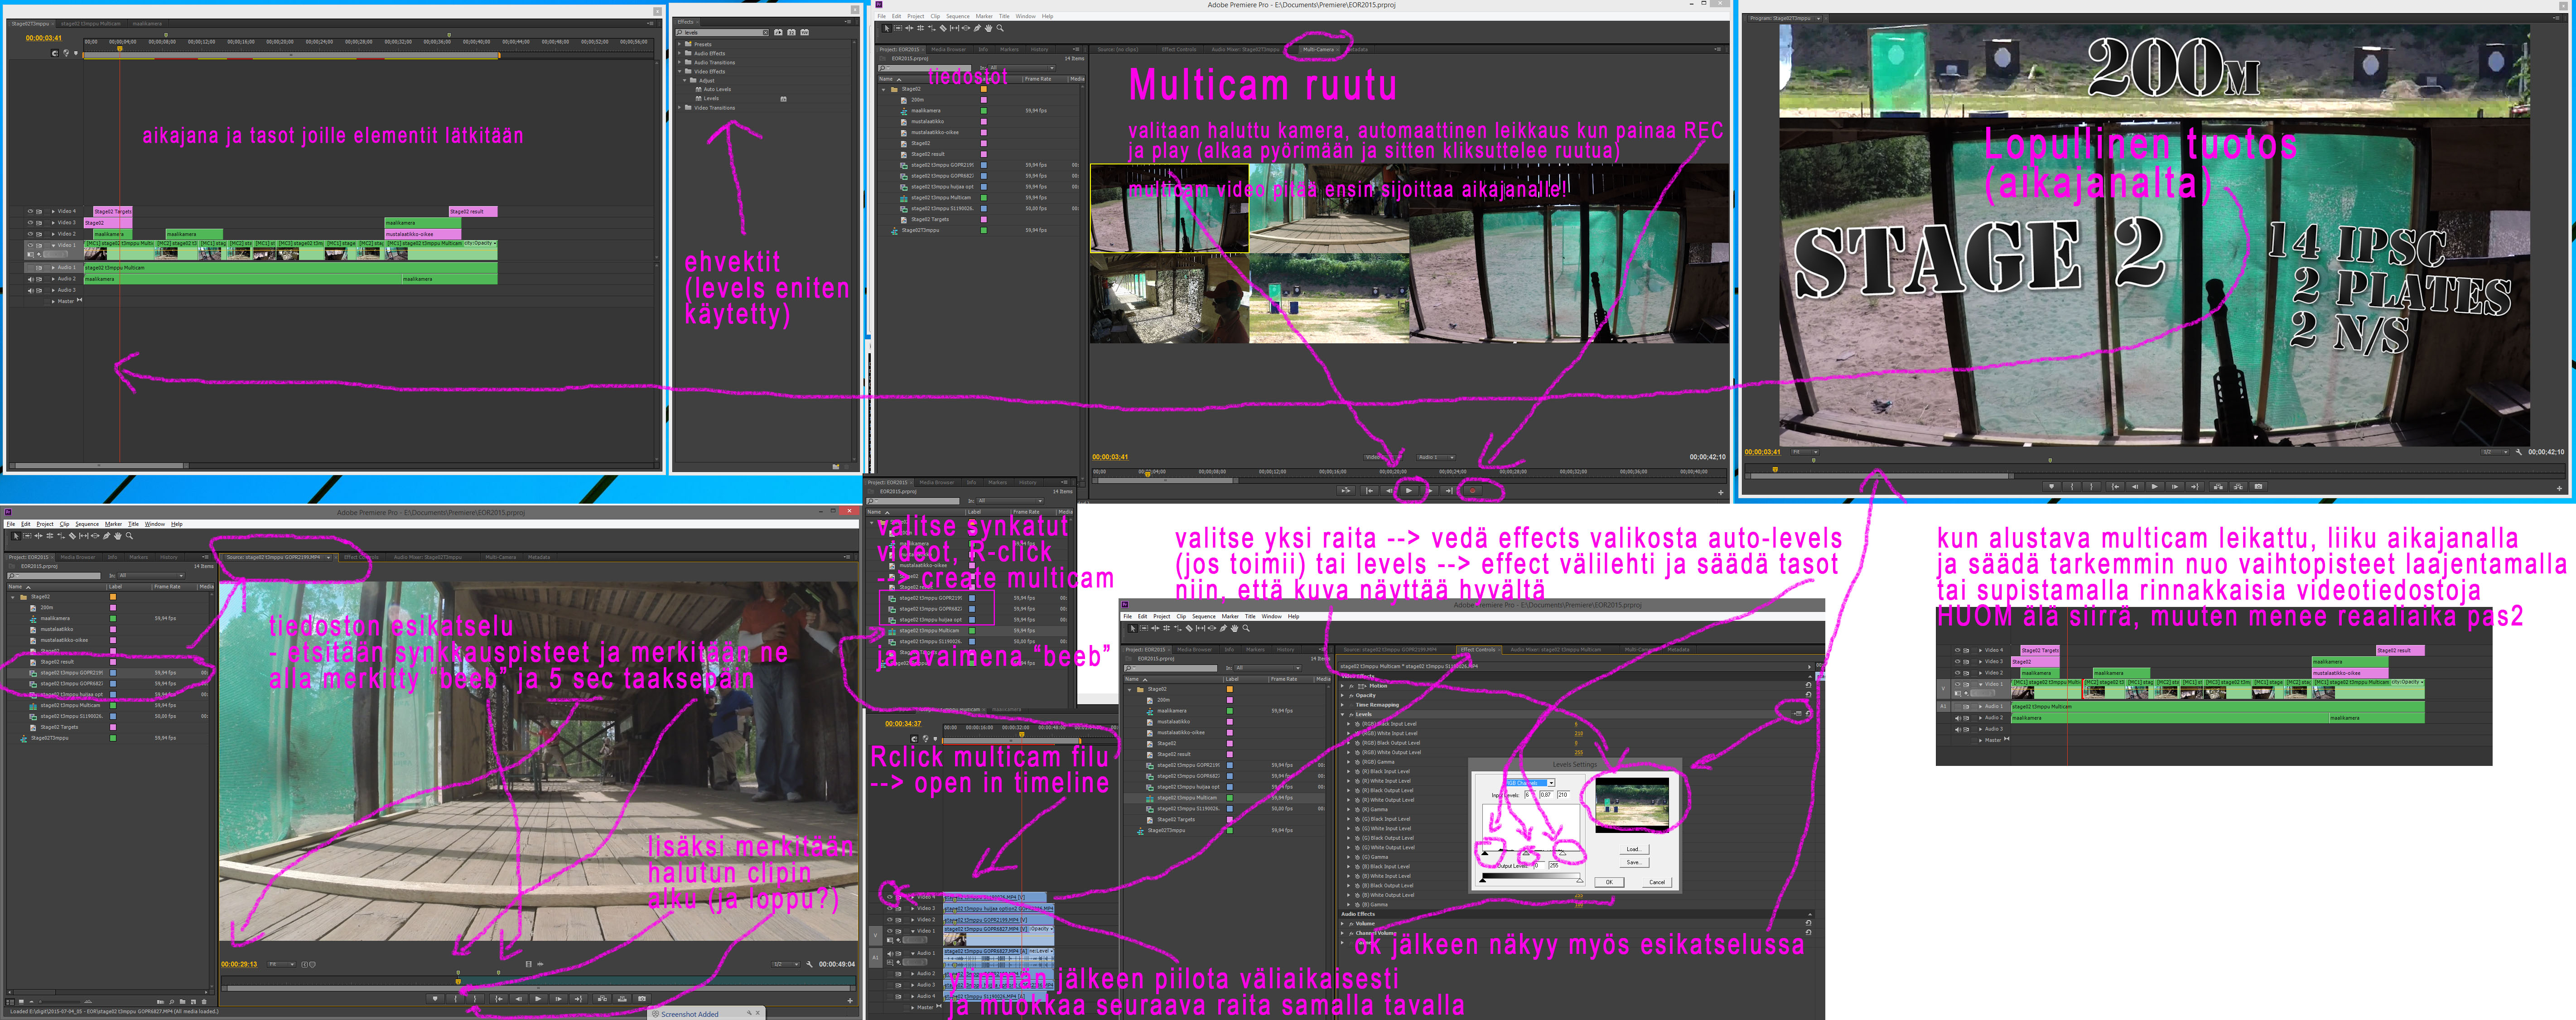The image size is (2576, 1020).
Task: Reset the Motion effect in Effect Controls
Action: click(x=1808, y=685)
